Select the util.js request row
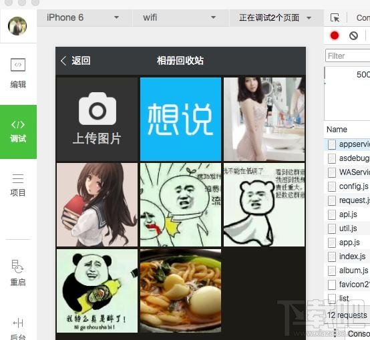This screenshot has width=370, height=340. coord(348,228)
